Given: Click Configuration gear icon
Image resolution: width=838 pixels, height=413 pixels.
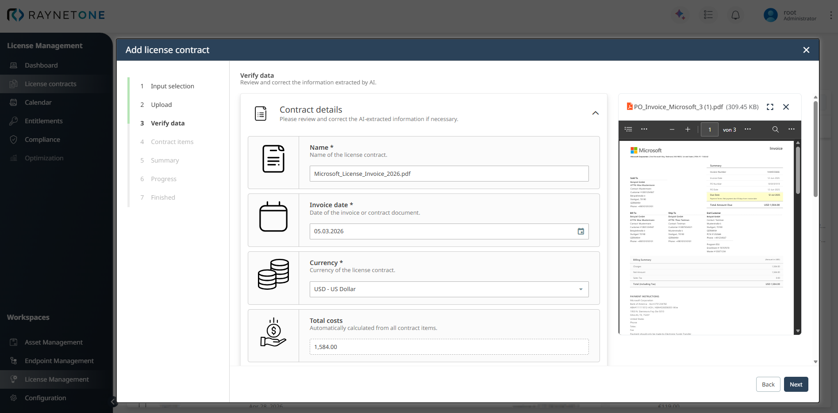Looking at the screenshot, I should tap(14, 398).
